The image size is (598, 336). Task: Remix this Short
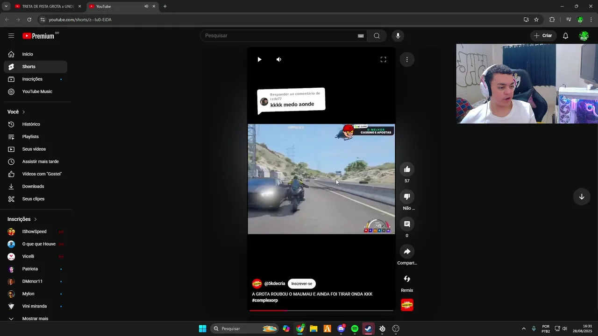click(407, 279)
